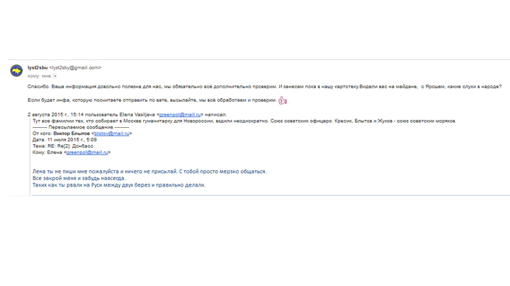Image resolution: width=510 pixels, height=286 pixels.
Task: Click the bold name "Виктор Блытов"
Action: [72, 133]
